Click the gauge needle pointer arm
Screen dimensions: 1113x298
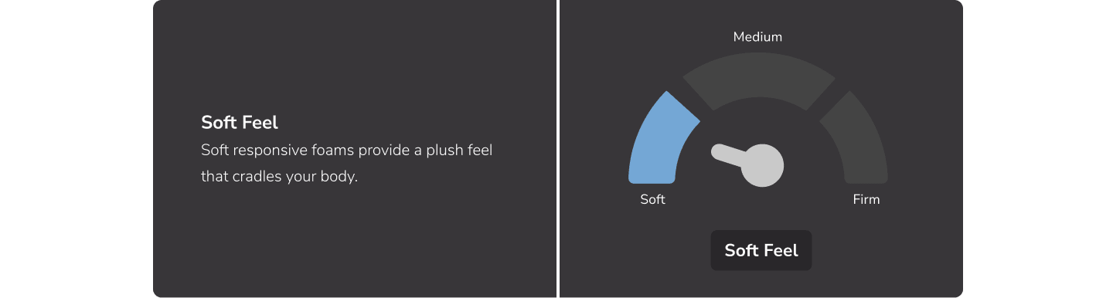coord(727,154)
